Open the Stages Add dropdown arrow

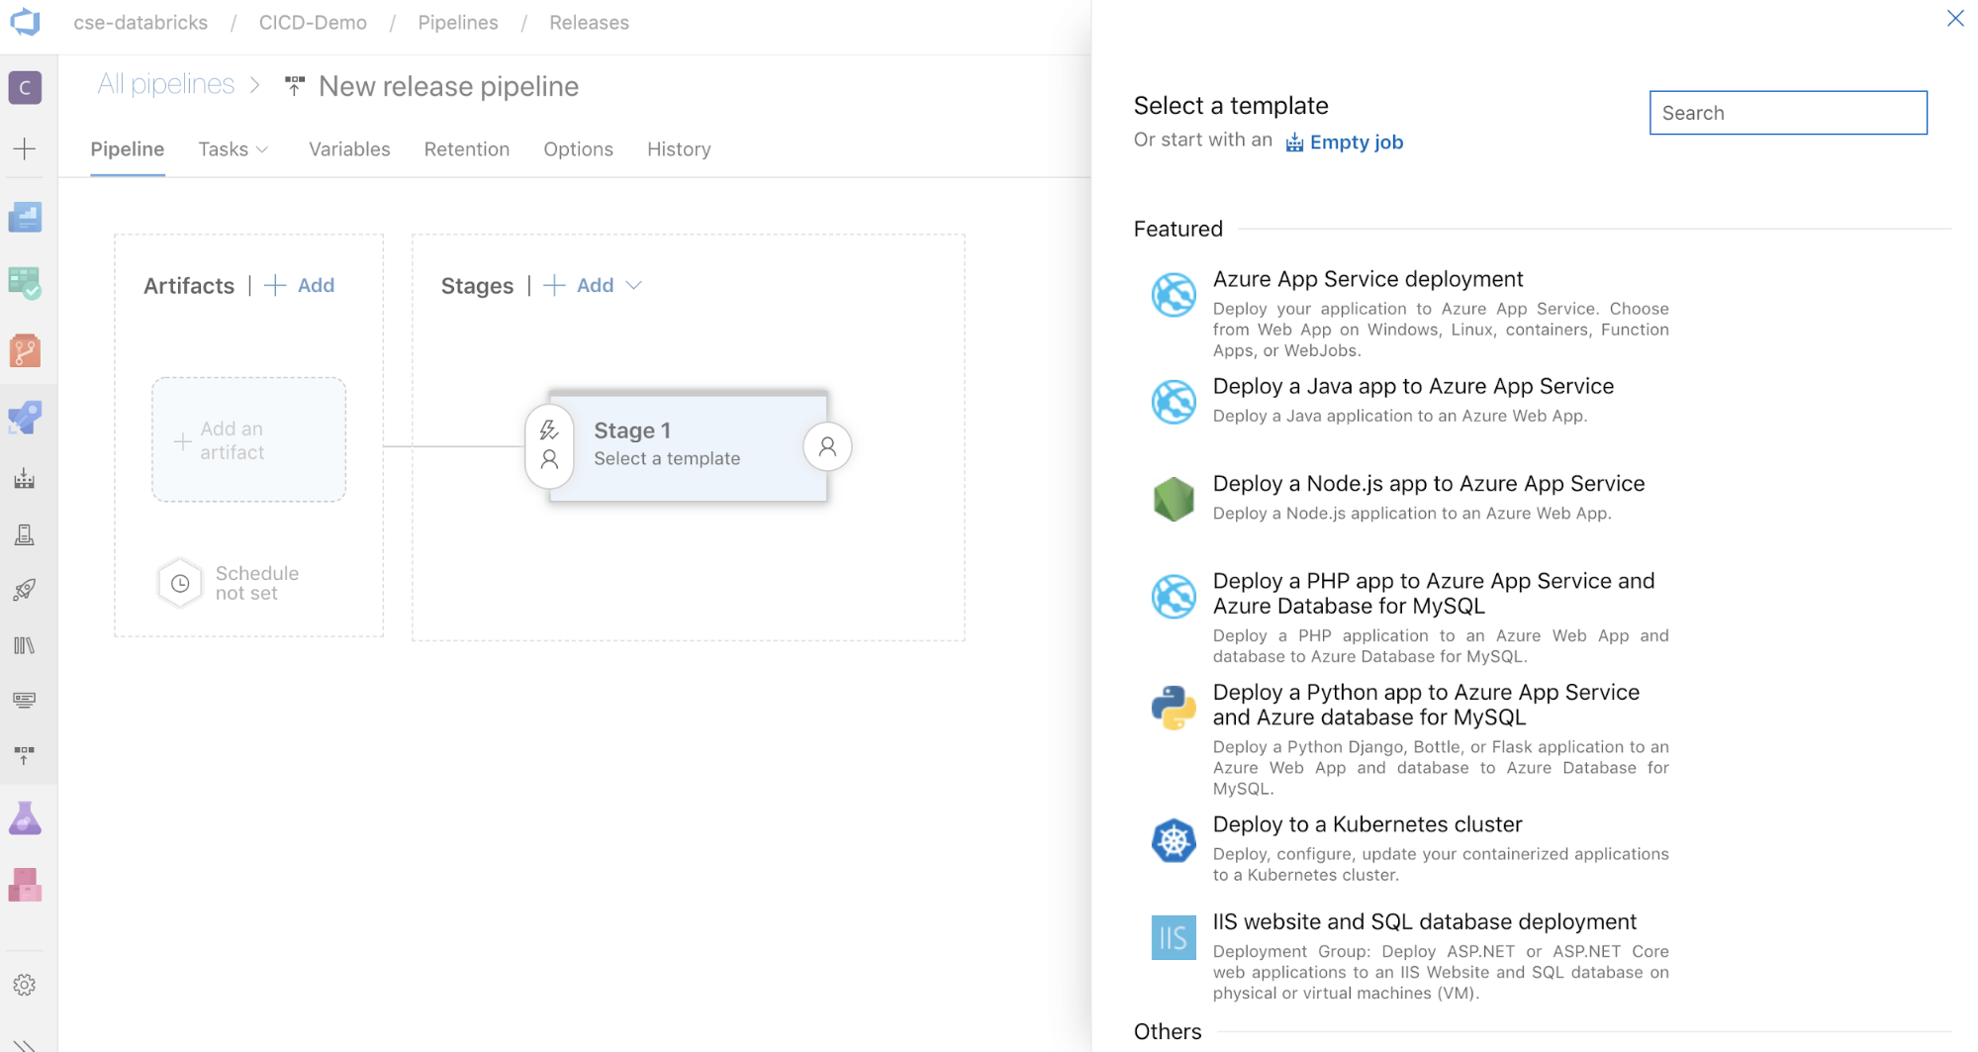[634, 285]
